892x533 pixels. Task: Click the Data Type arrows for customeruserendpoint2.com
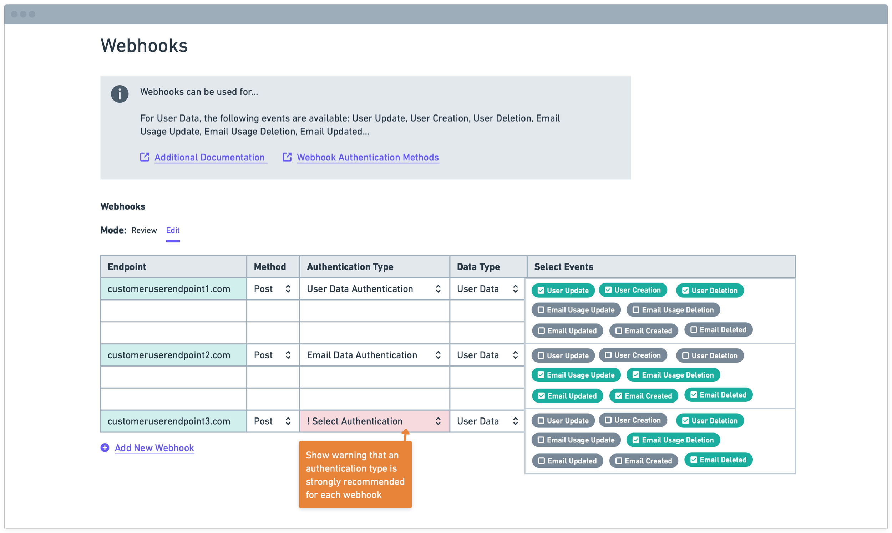[515, 355]
